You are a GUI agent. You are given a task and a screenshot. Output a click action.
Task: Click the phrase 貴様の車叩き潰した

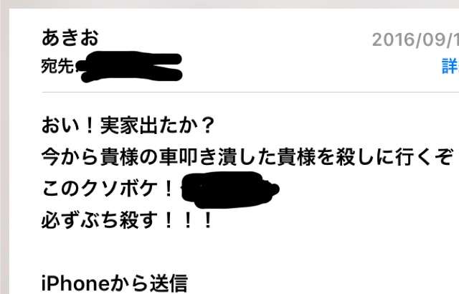(x=188, y=157)
